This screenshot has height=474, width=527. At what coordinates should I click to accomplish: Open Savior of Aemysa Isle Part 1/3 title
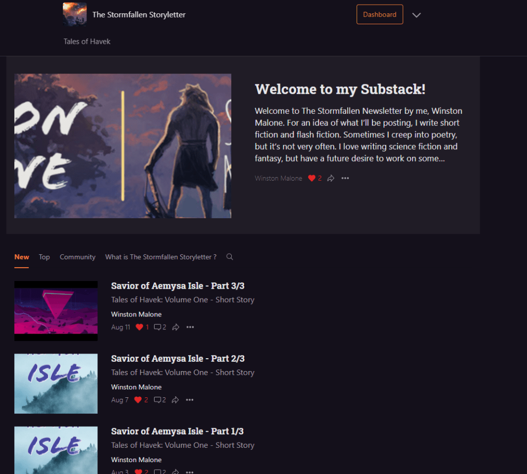[177, 431]
